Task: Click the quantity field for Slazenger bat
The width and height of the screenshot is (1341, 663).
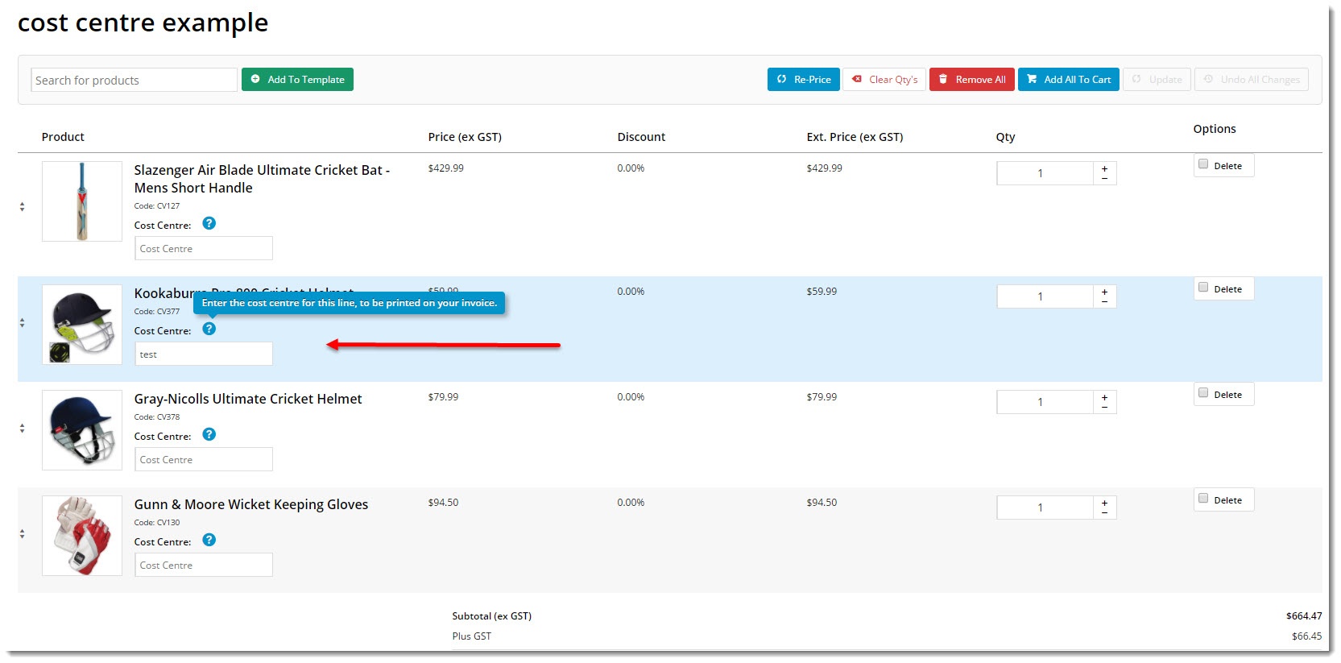Action: tap(1045, 173)
